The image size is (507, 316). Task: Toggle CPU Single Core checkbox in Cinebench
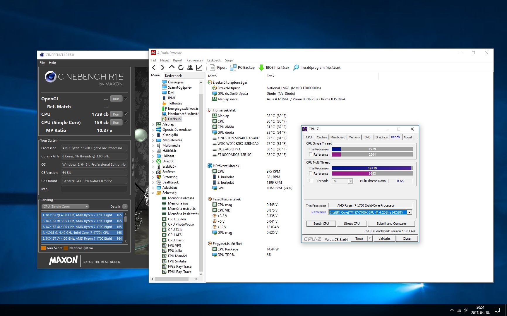126,122
